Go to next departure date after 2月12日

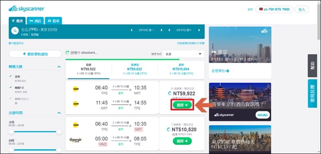pyautogui.click(x=162, y=30)
